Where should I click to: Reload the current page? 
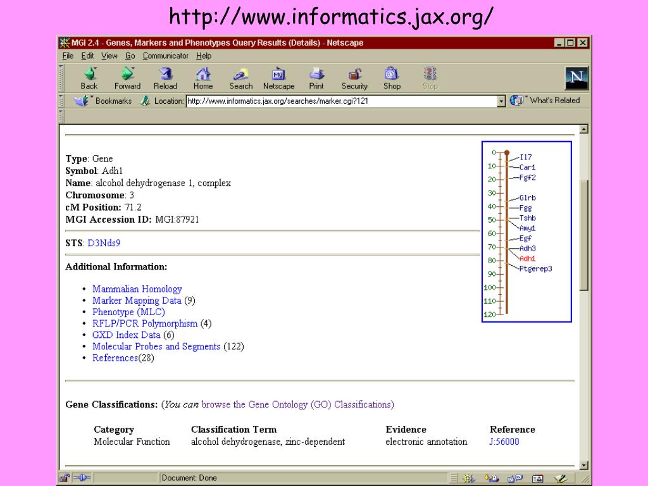(x=165, y=78)
